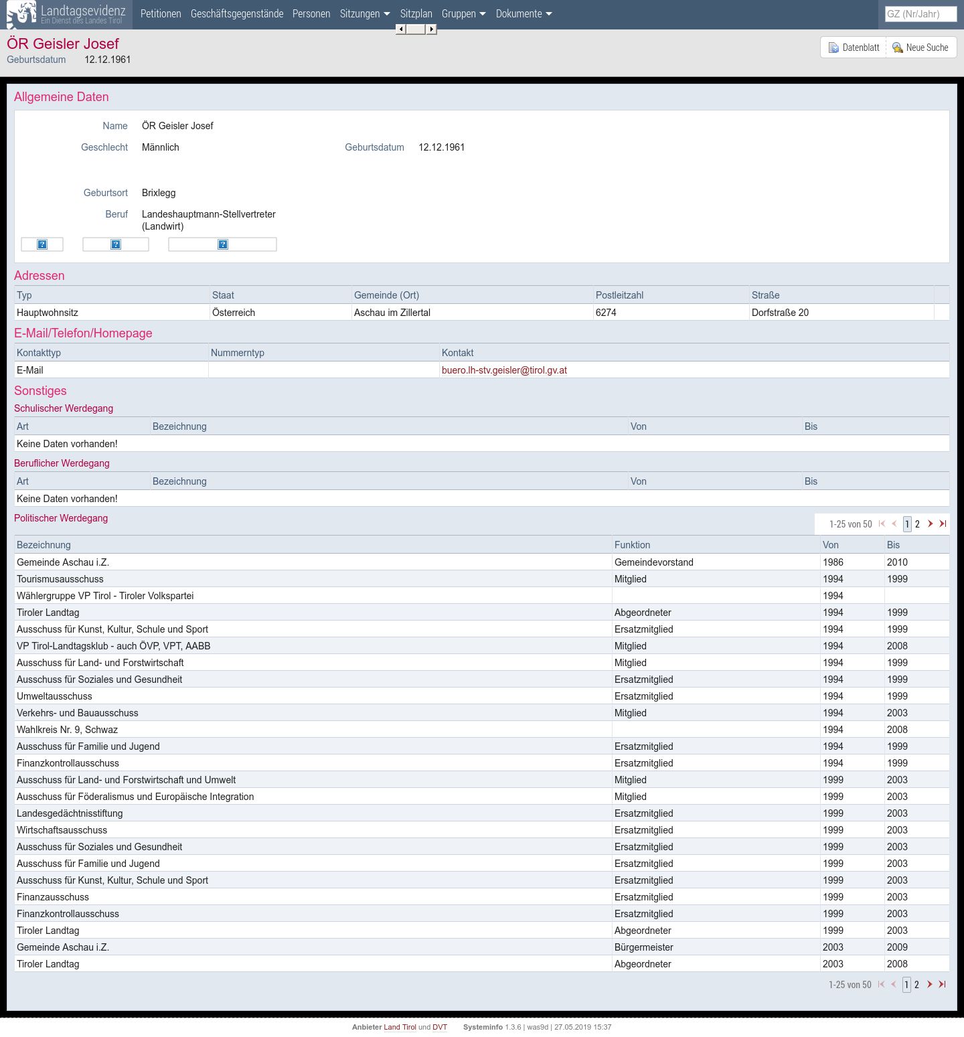
Task: Click the first help question-mark icon
Action: [x=42, y=244]
